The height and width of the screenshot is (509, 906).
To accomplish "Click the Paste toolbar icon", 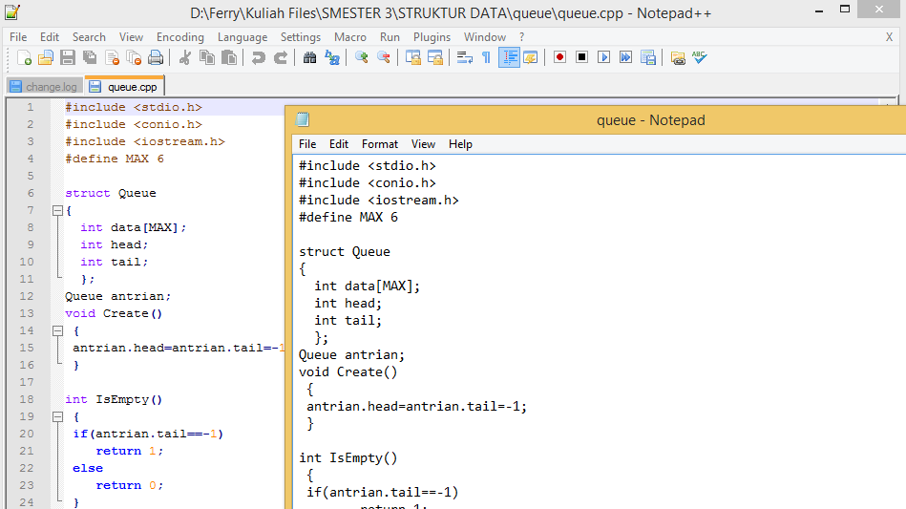I will (229, 57).
